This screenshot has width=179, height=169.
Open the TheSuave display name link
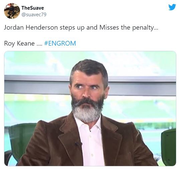(x=33, y=8)
